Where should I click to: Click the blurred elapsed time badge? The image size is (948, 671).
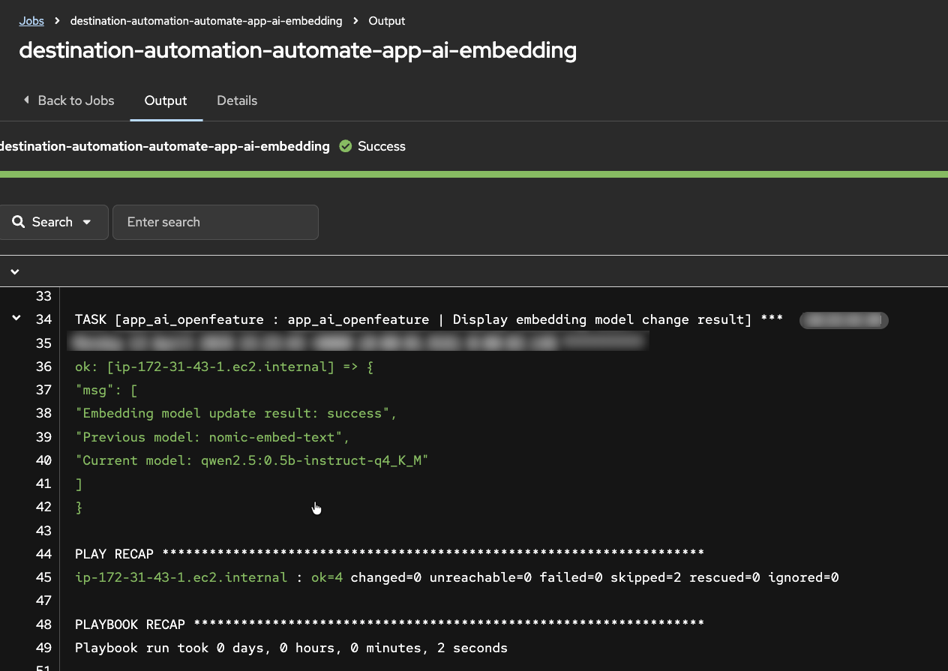click(843, 320)
